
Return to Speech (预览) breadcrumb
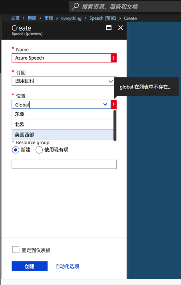103,18
